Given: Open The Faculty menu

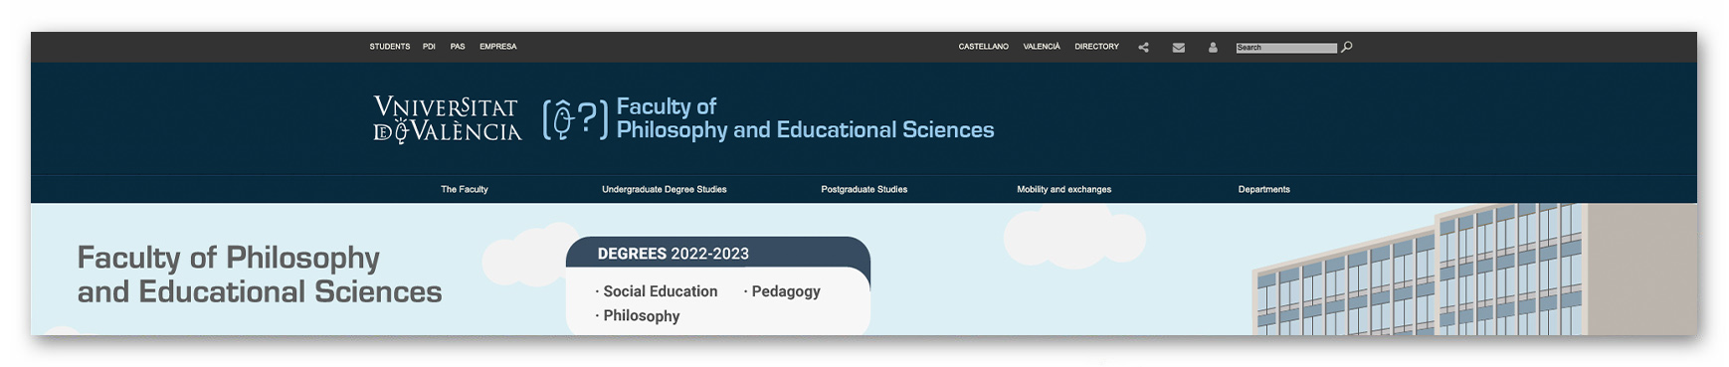Looking at the screenshot, I should [465, 189].
